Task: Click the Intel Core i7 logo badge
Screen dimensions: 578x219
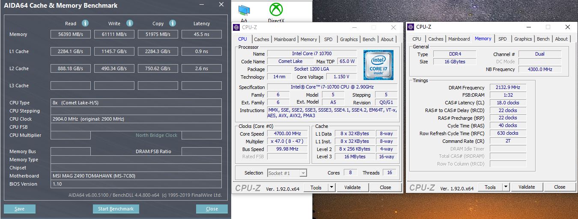Action: pyautogui.click(x=378, y=65)
